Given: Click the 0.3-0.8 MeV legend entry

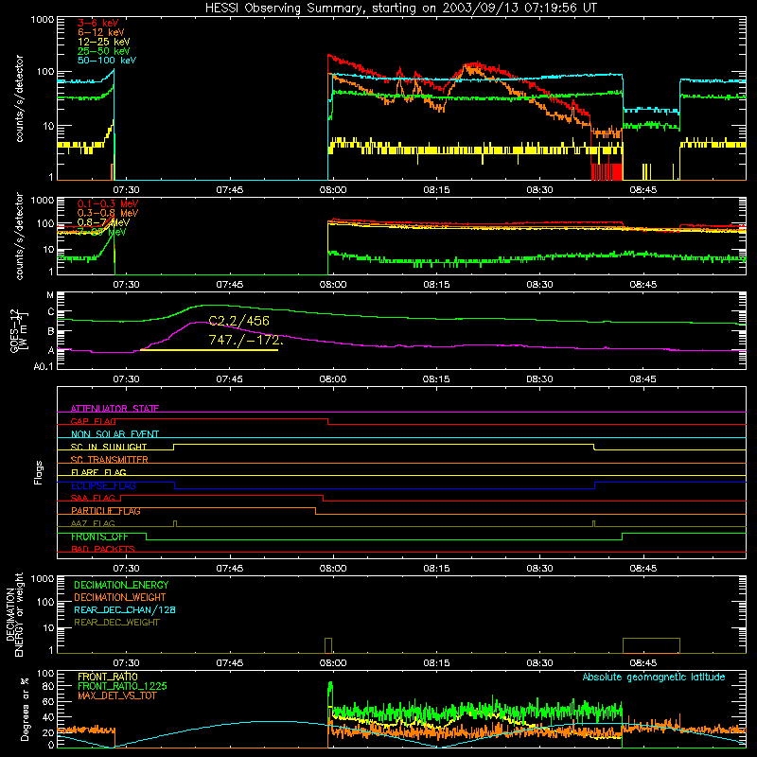Looking at the screenshot, I should [x=108, y=213].
